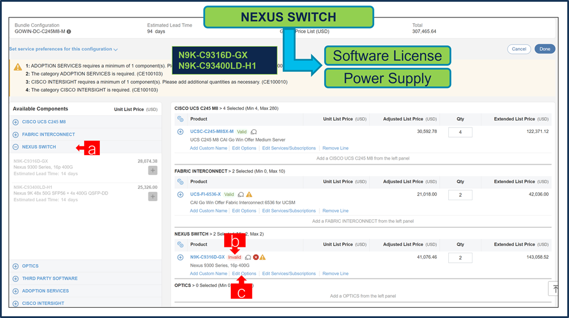Click link icon in CISCO UCS C245 M8 header
Viewport: 569px width, 318px height.
point(181,119)
